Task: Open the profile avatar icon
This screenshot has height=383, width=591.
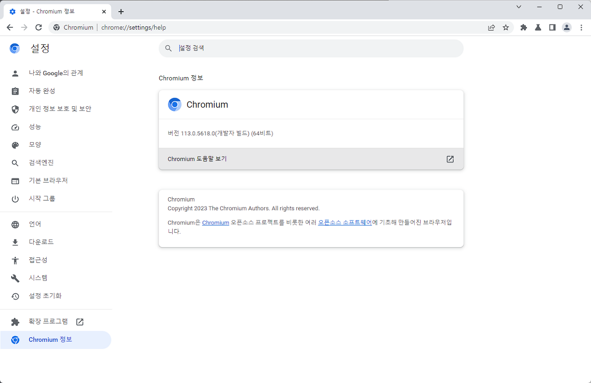Action: point(567,27)
